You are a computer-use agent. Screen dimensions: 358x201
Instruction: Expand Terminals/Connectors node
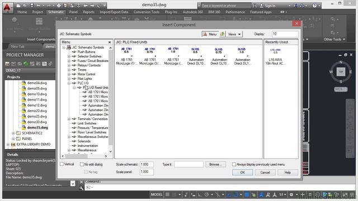(69, 119)
